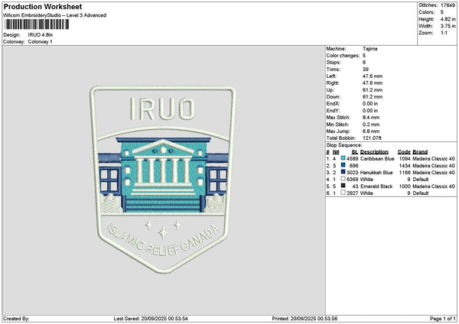Click the Stitches value 17849
The height and width of the screenshot is (324, 459).
[448, 5]
